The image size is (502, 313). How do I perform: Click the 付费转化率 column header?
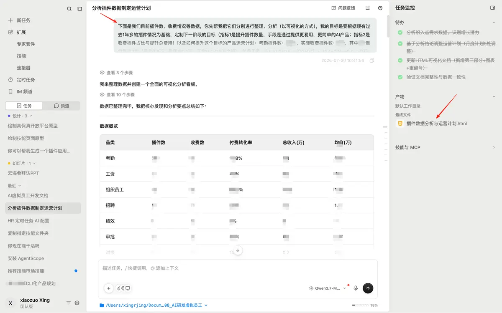pos(241,142)
